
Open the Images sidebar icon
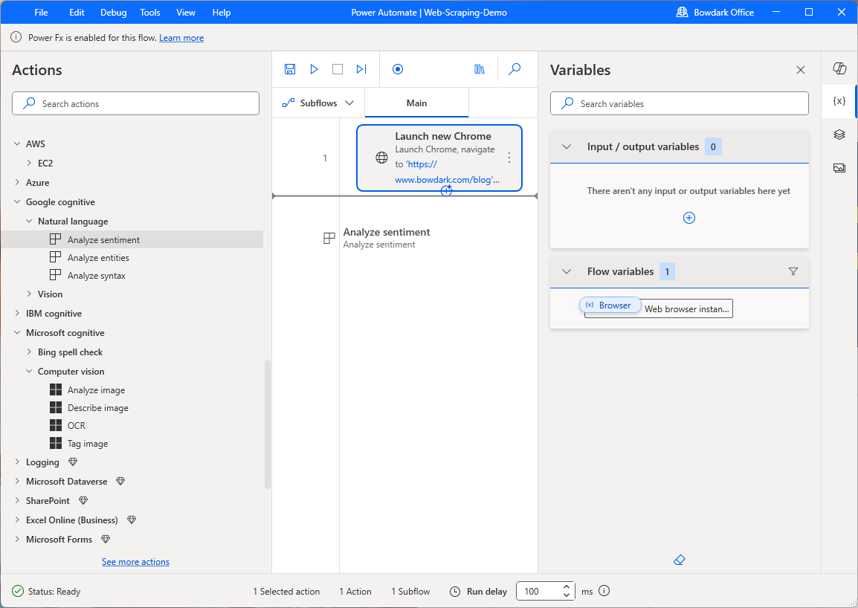[x=839, y=168]
